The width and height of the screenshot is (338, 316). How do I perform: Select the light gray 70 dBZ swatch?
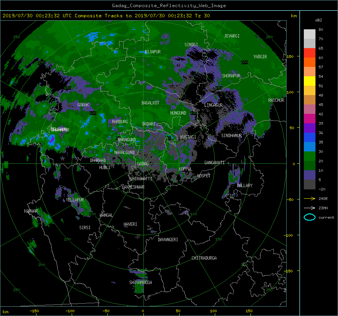309,34
